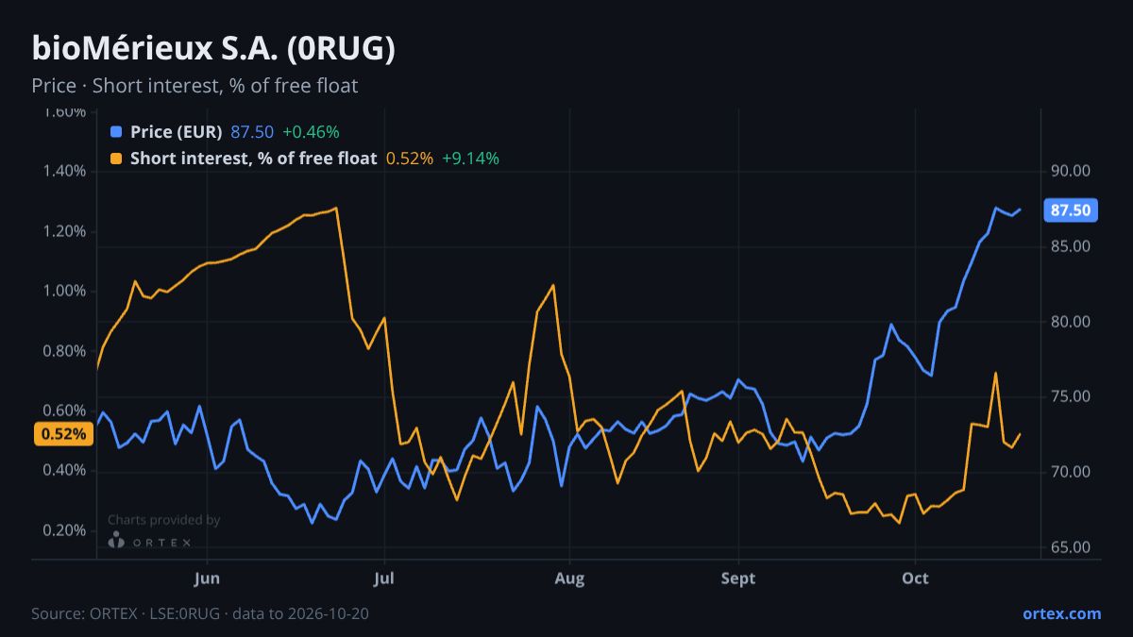Click the source line ORTEX · LSE:0RUG footer text
Viewport: 1133px width, 637px height.
[x=200, y=613]
